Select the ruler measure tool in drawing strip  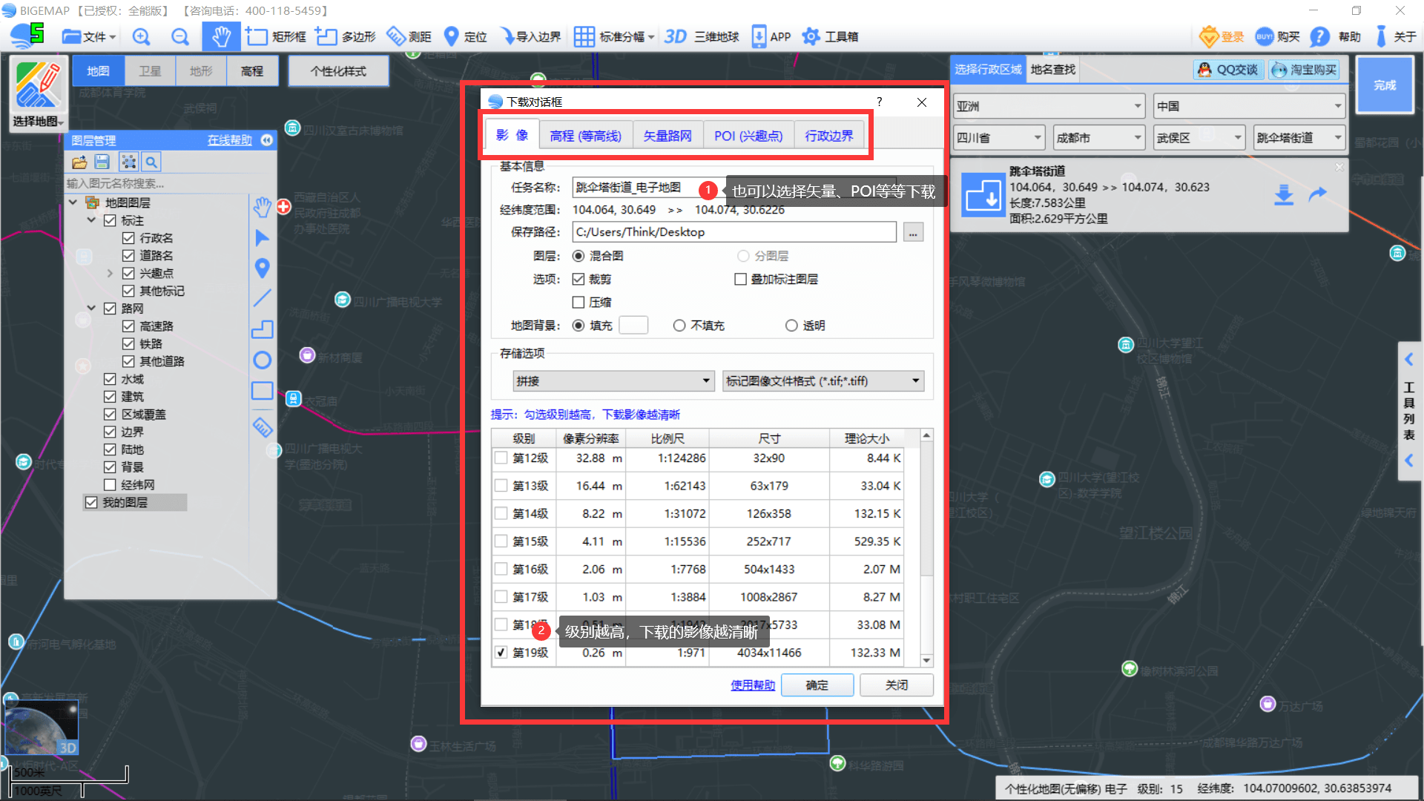pyautogui.click(x=263, y=427)
